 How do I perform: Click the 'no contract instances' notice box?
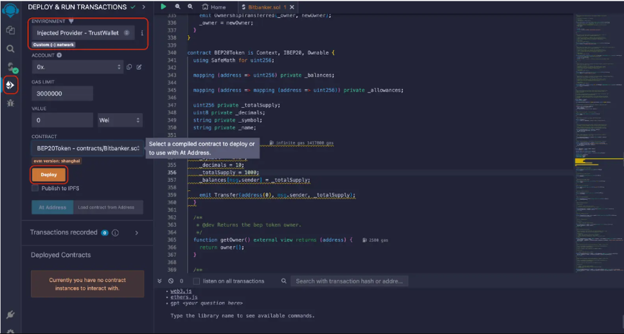(x=87, y=284)
